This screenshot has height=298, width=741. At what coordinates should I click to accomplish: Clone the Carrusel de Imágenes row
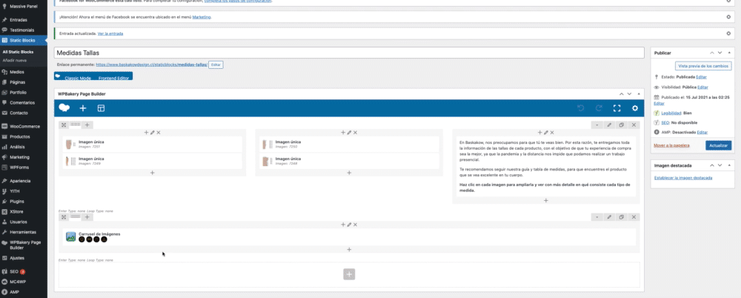[x=622, y=217]
